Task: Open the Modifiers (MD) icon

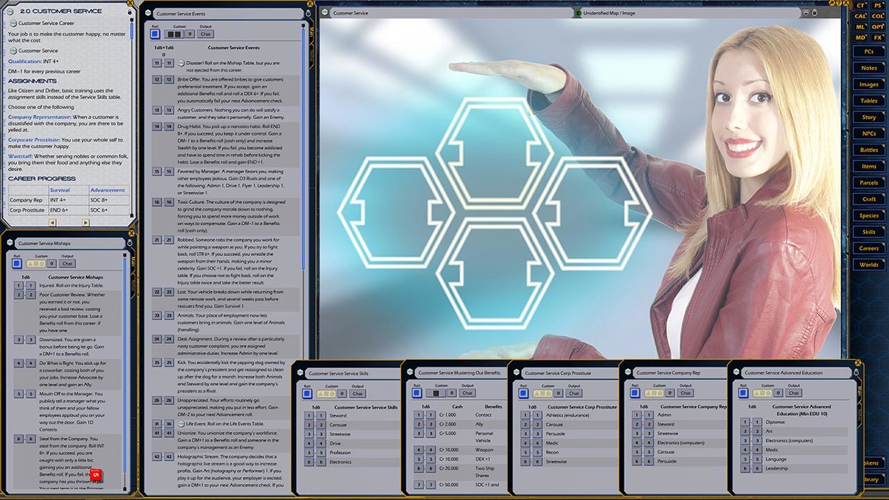Action: [860, 37]
